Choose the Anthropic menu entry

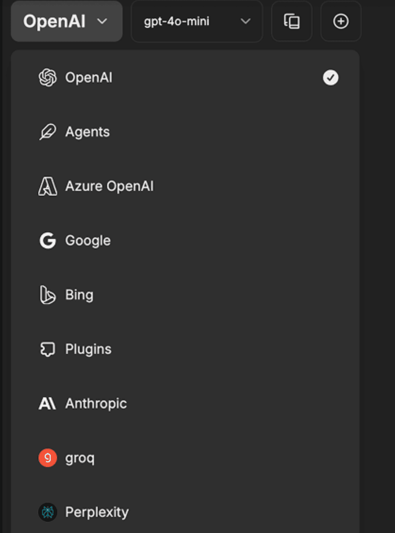96,404
